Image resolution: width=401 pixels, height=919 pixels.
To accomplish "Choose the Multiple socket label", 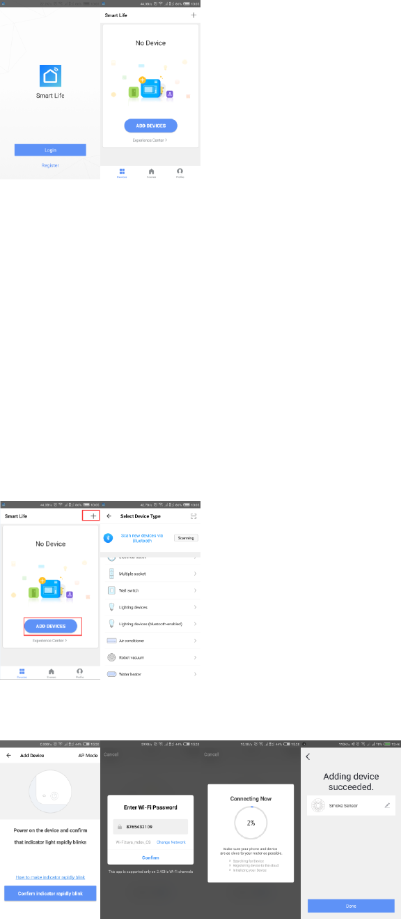I will pyautogui.click(x=132, y=574).
